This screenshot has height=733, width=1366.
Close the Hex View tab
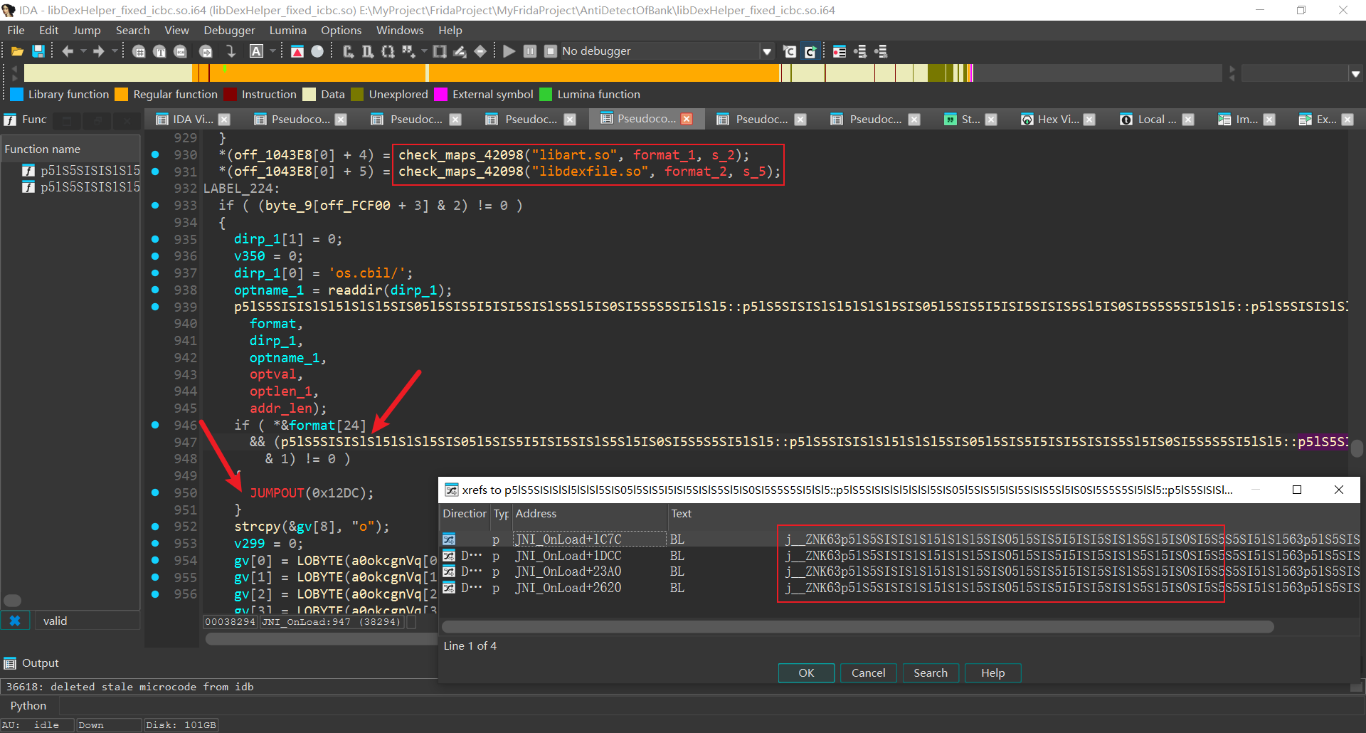tap(1089, 120)
